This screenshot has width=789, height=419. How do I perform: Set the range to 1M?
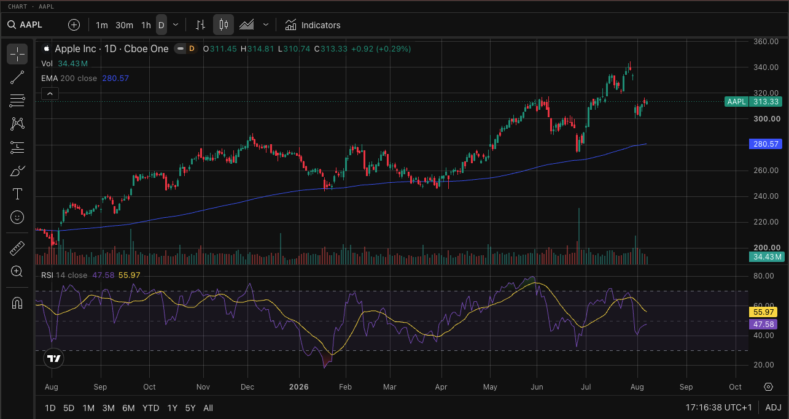[x=88, y=408]
